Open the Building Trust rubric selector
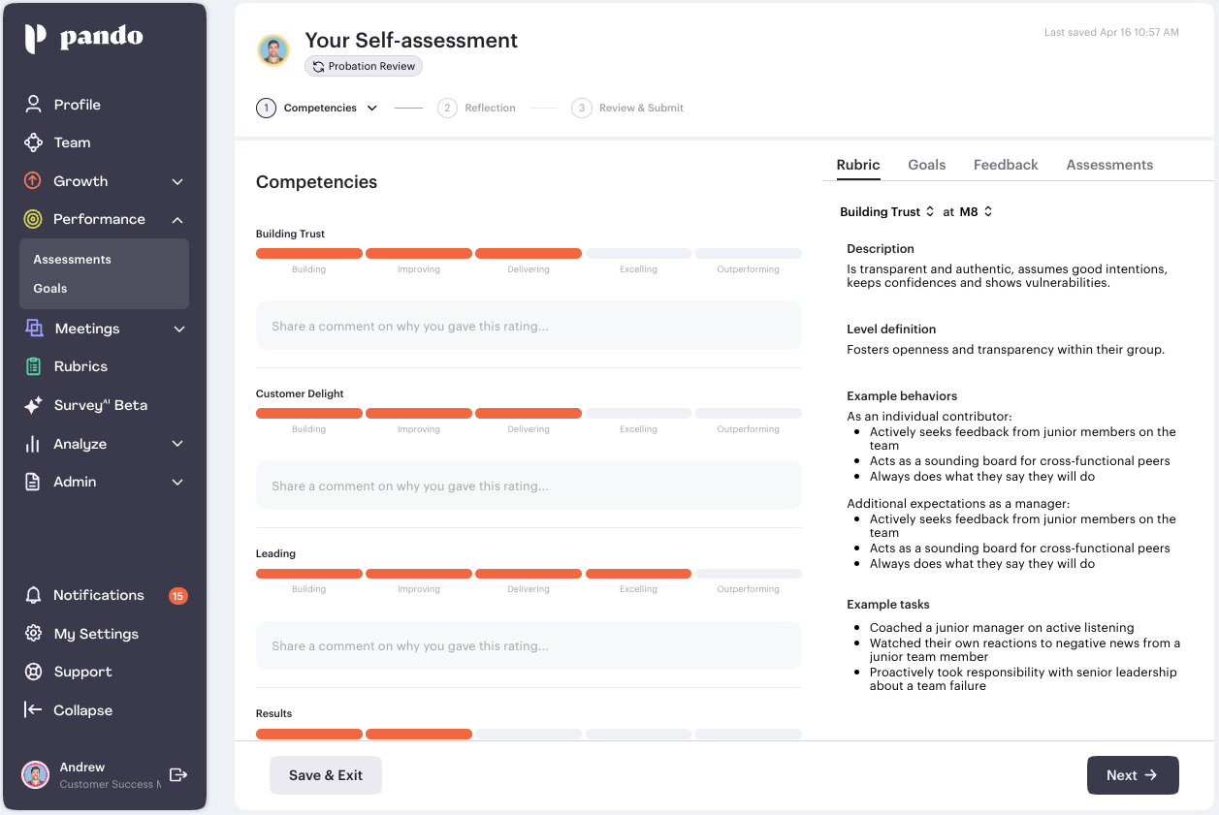 [x=886, y=211]
